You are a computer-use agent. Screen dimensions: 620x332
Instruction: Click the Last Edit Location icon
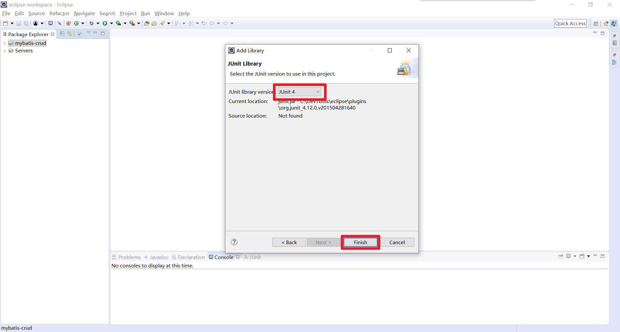(204, 23)
